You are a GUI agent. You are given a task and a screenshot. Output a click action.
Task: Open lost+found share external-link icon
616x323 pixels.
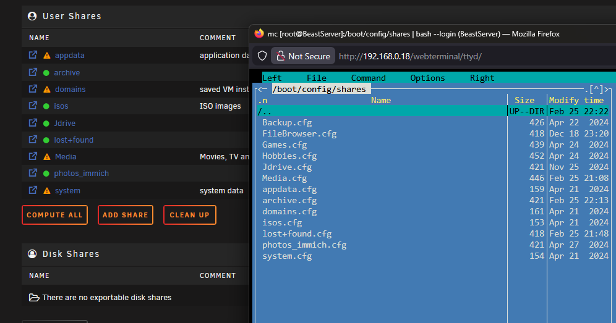click(x=33, y=140)
